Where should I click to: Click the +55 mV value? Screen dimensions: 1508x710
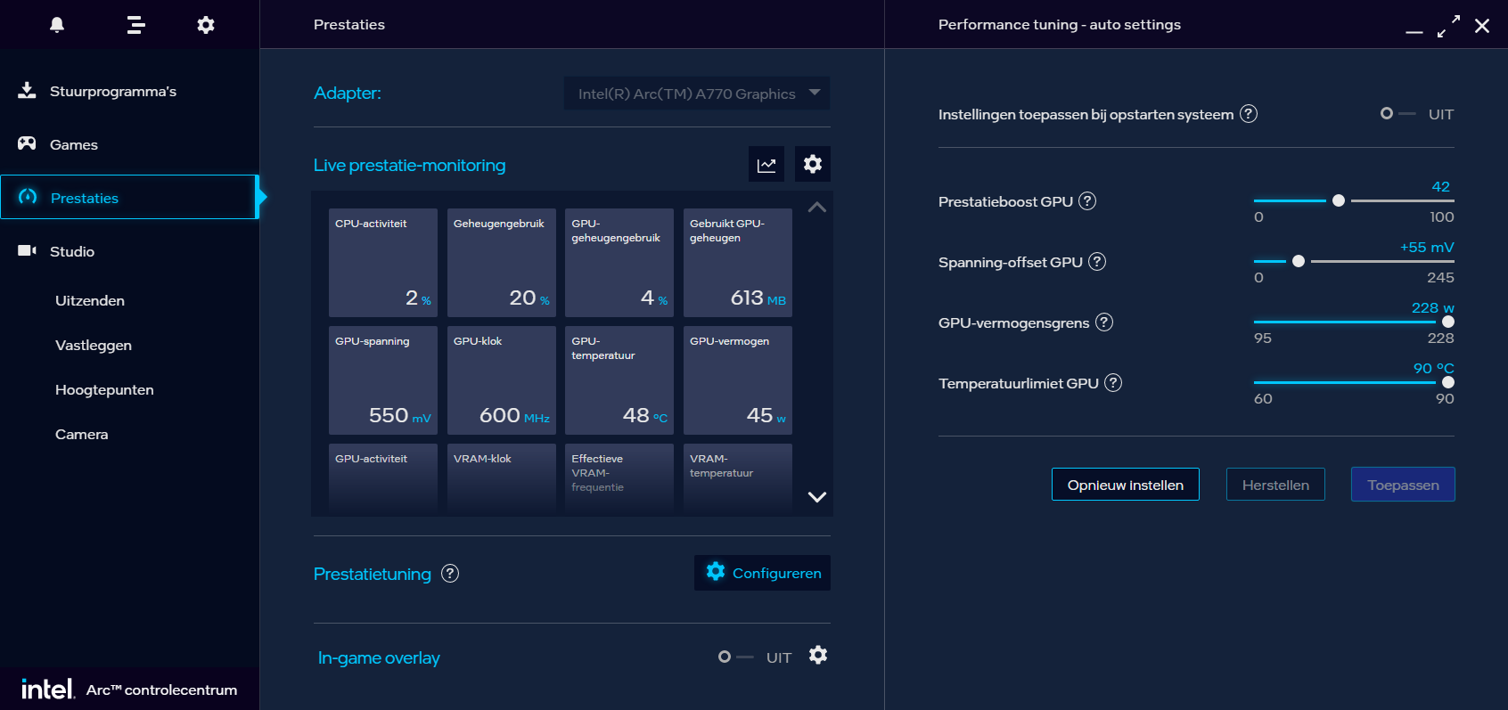[1427, 248]
